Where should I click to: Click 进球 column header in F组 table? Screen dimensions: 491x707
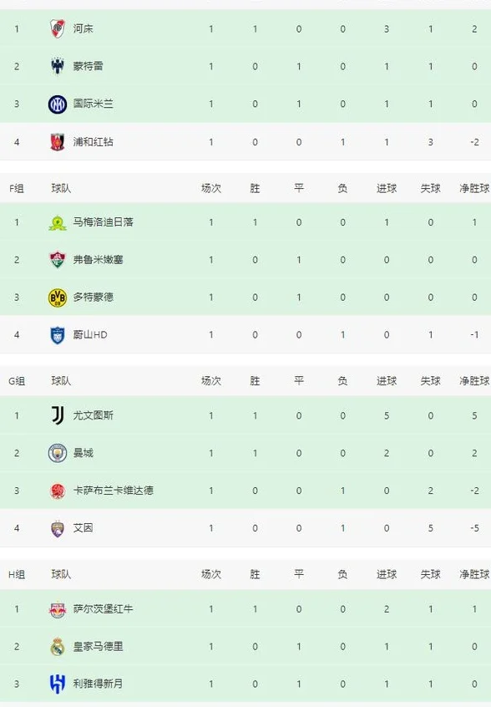(x=387, y=189)
